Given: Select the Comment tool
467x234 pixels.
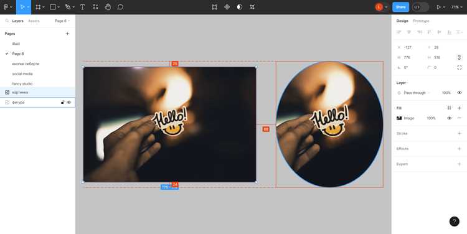Looking at the screenshot, I should [120, 7].
